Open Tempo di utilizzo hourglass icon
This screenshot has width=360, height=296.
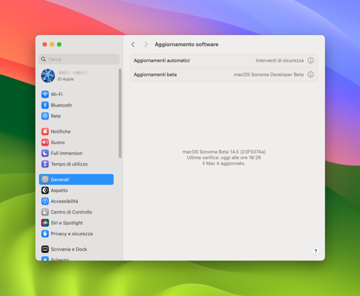point(45,164)
